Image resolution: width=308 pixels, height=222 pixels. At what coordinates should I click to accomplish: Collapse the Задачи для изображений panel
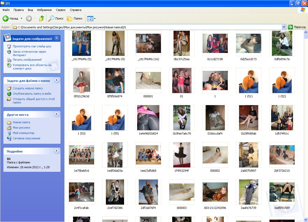(x=57, y=38)
